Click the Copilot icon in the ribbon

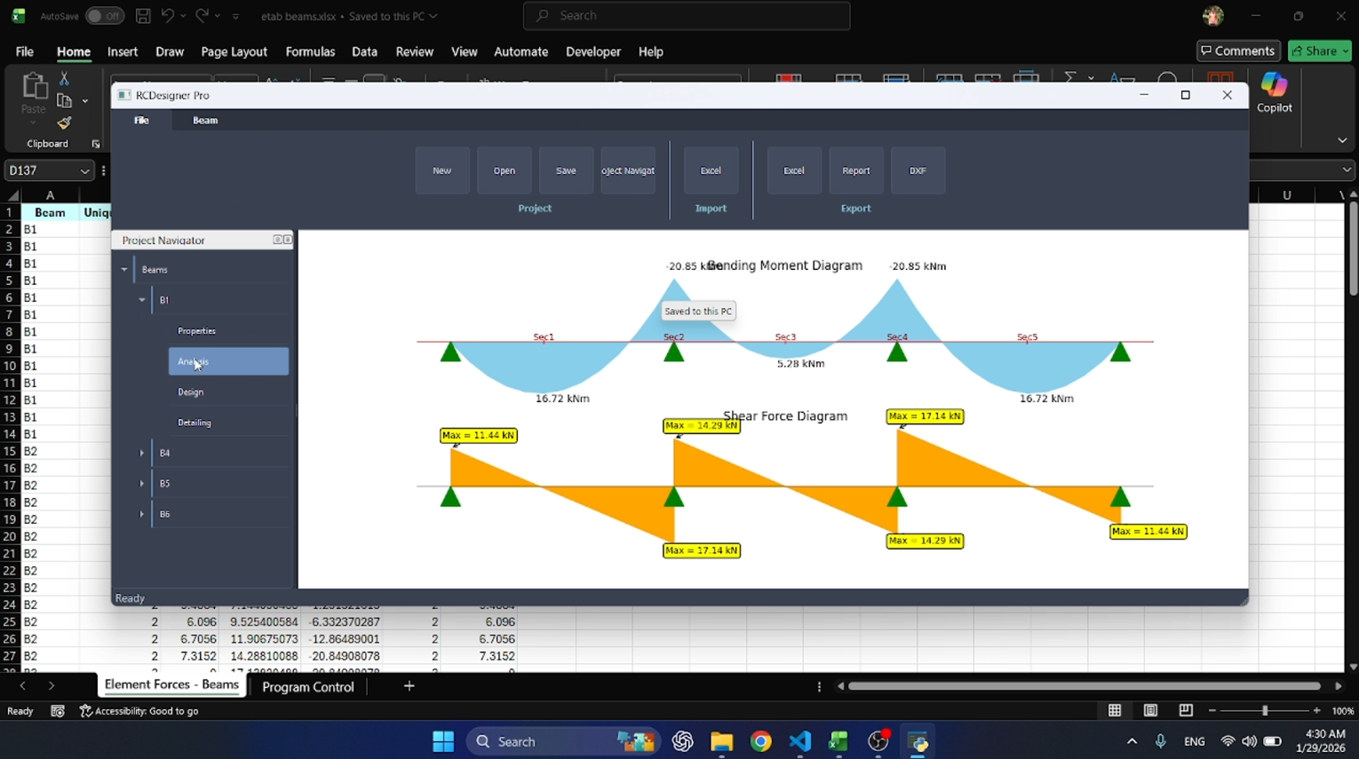(x=1274, y=91)
